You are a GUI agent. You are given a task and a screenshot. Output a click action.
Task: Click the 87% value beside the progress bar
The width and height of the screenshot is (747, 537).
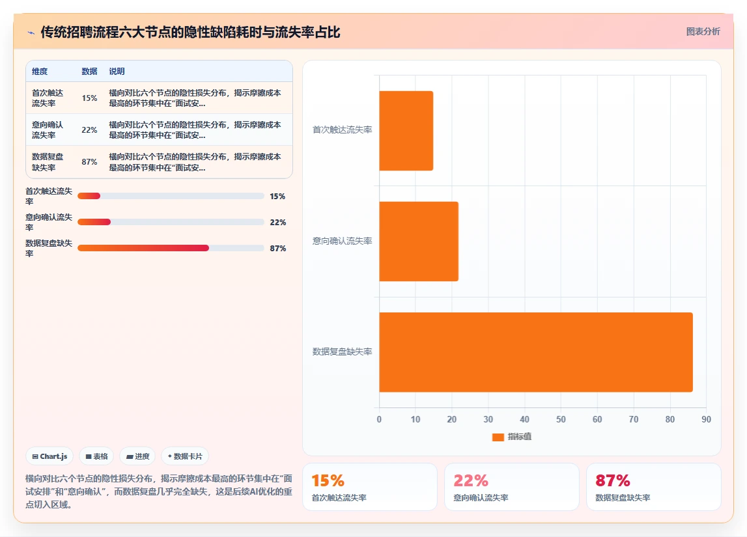tap(277, 248)
